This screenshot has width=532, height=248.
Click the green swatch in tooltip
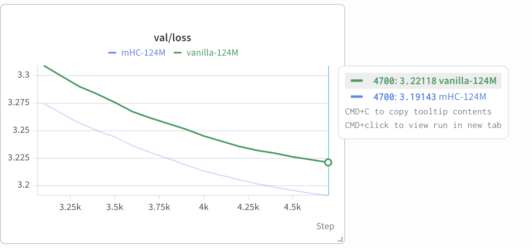pos(356,81)
